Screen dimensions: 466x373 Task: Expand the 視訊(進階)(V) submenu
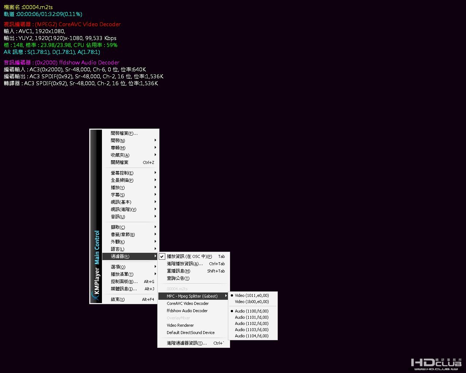pos(130,209)
